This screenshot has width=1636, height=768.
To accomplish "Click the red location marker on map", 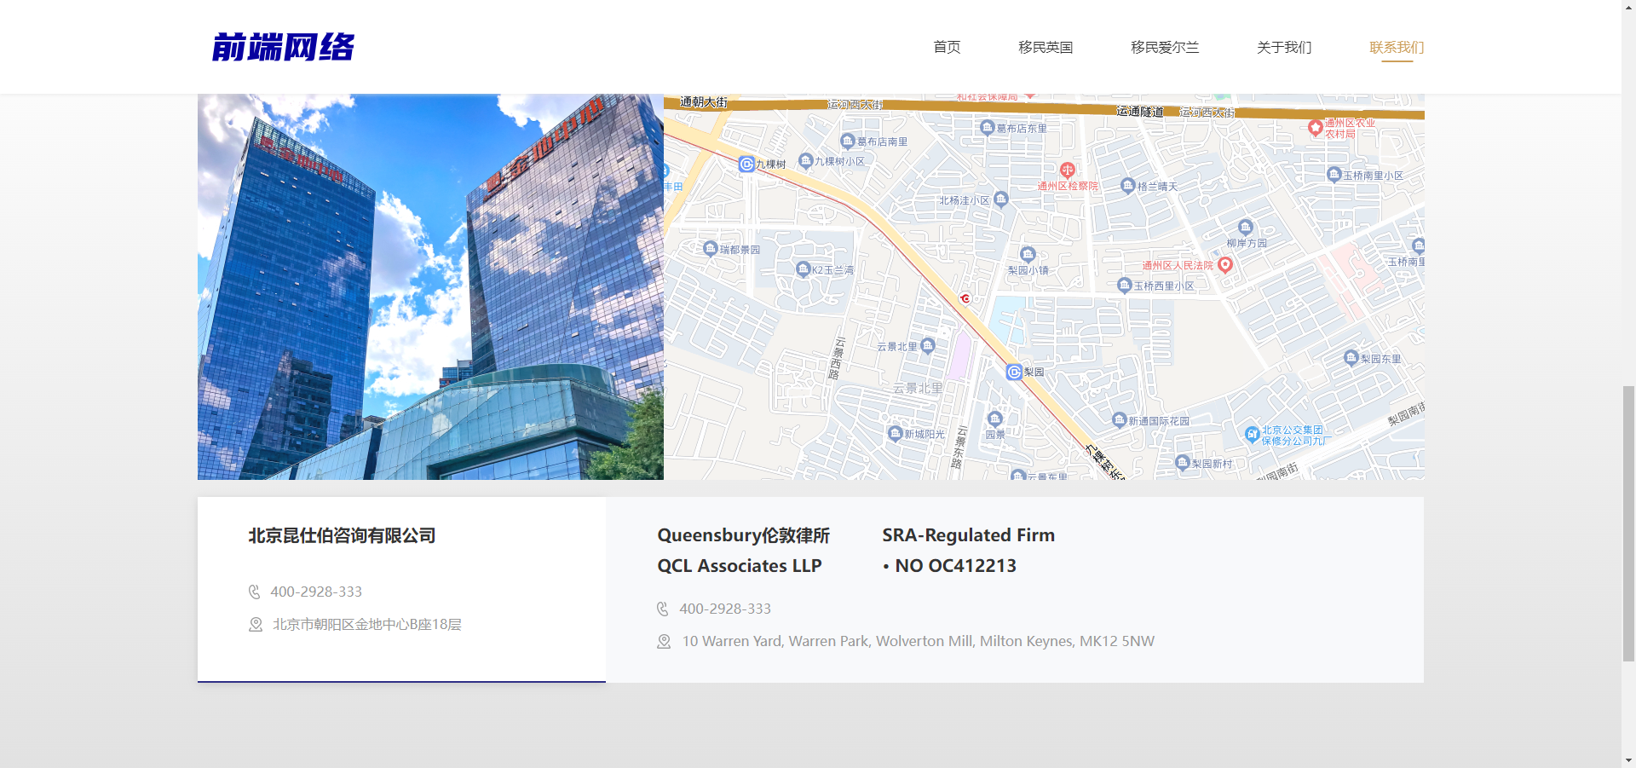I will coord(965,298).
